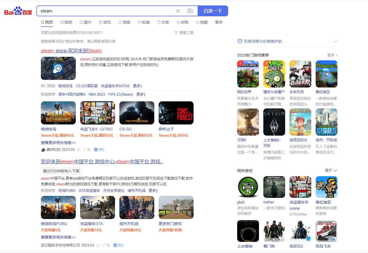Expand the 相关游戏 section via 展开
Screen dimensions: 368x253
(x=331, y=170)
